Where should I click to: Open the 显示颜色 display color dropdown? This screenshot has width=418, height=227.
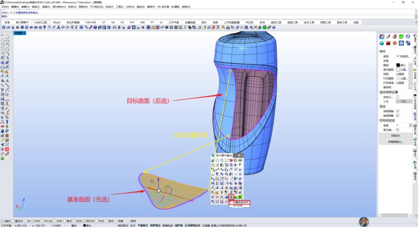410,70
